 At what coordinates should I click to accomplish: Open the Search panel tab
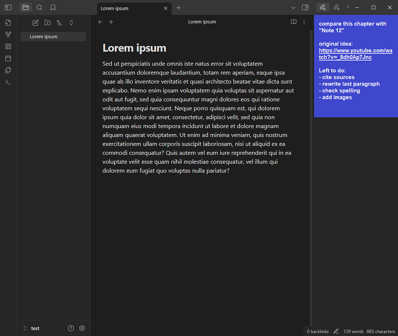pyautogui.click(x=39, y=7)
